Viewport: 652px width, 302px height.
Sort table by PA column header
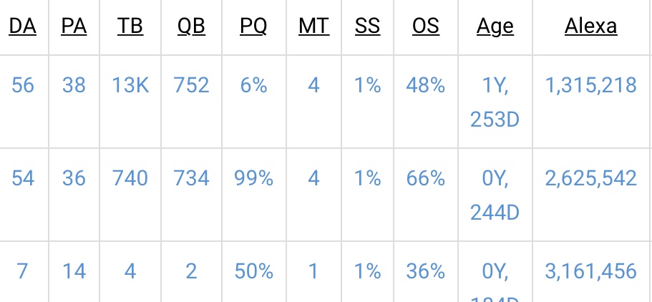[74, 26]
